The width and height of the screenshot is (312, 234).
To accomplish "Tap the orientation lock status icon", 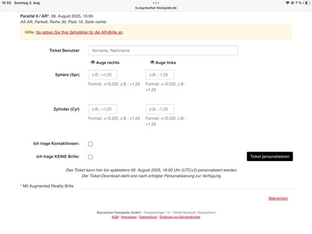I will click(x=292, y=3).
